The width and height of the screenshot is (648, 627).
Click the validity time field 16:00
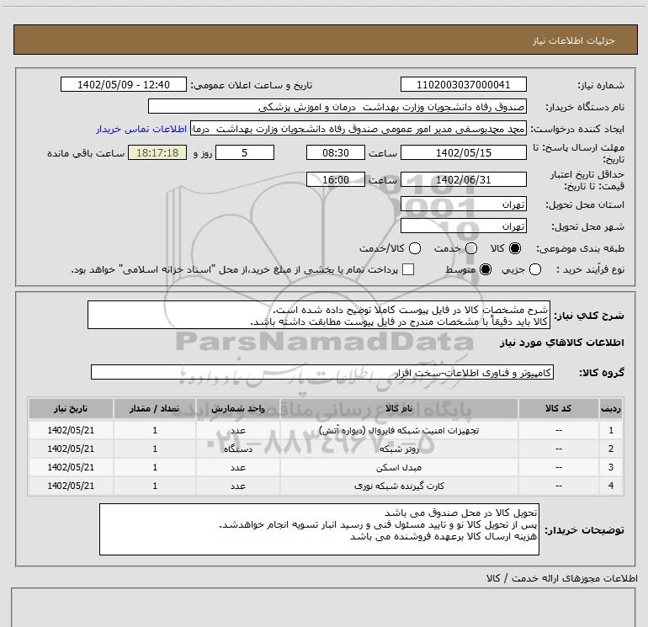pyautogui.click(x=336, y=179)
